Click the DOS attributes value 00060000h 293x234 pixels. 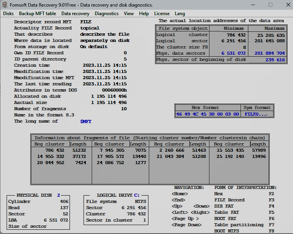[114, 90]
